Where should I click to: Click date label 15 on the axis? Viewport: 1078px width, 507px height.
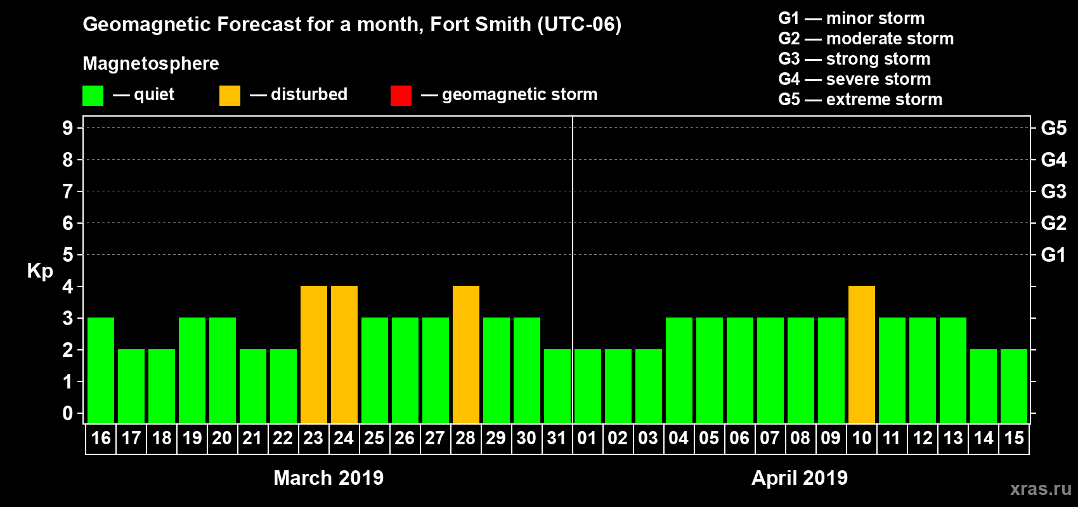[x=1014, y=438]
